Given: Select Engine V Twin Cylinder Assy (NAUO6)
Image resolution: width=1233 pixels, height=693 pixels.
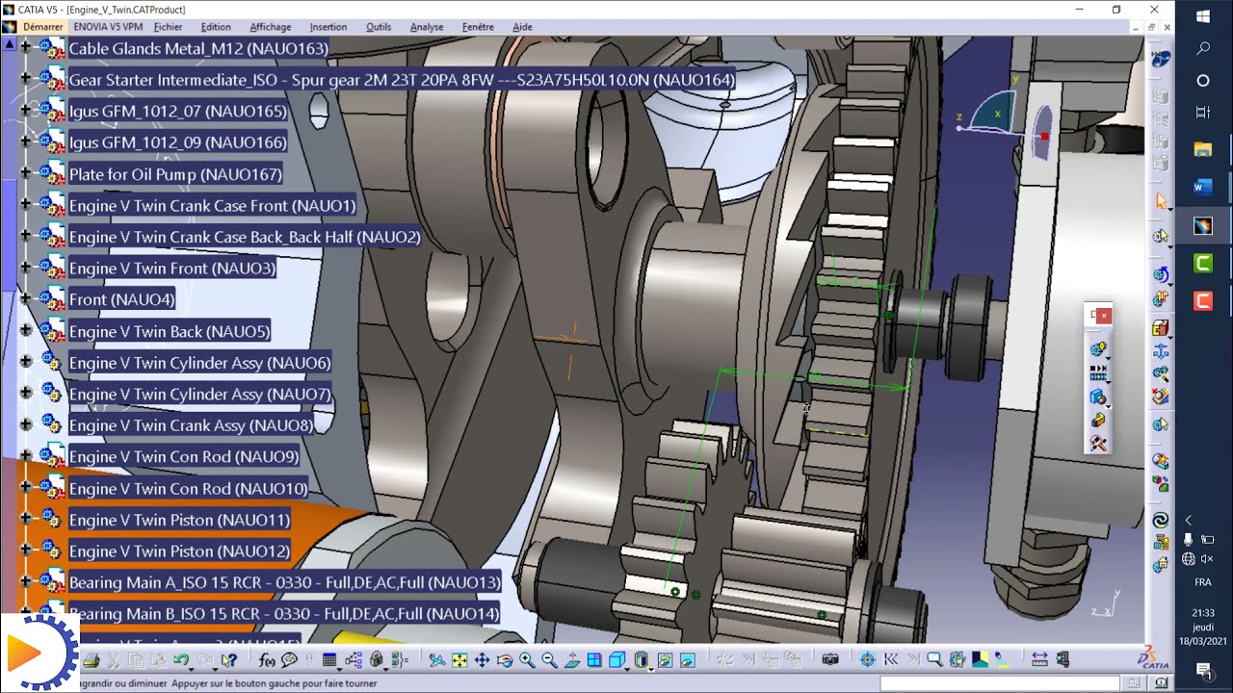Looking at the screenshot, I should point(199,363).
